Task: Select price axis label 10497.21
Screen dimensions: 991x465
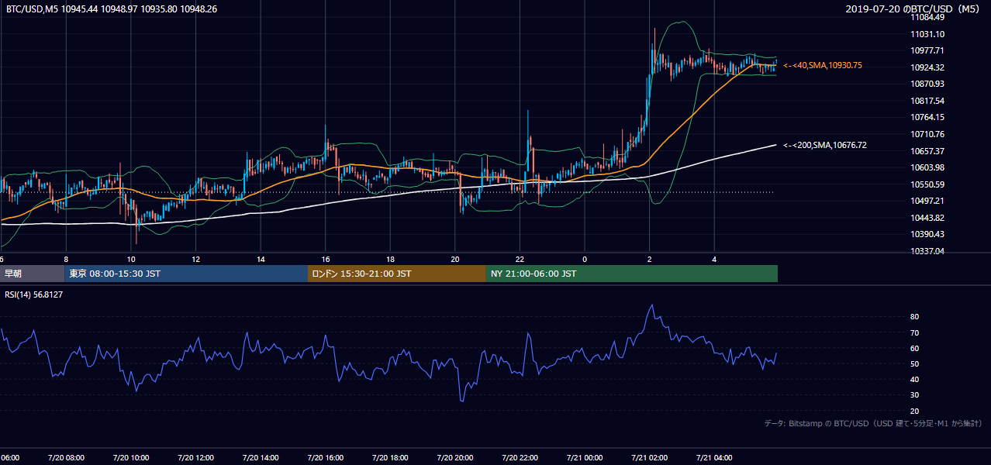Action: (927, 201)
